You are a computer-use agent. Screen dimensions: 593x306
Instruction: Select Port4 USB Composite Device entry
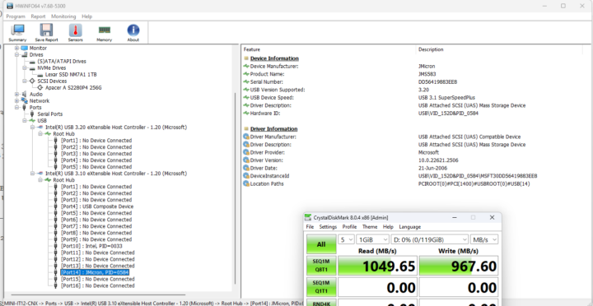(97, 206)
